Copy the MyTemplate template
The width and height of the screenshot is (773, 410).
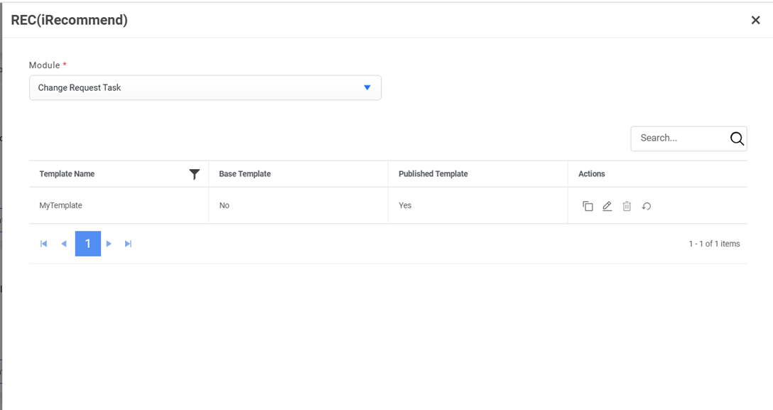(x=588, y=206)
